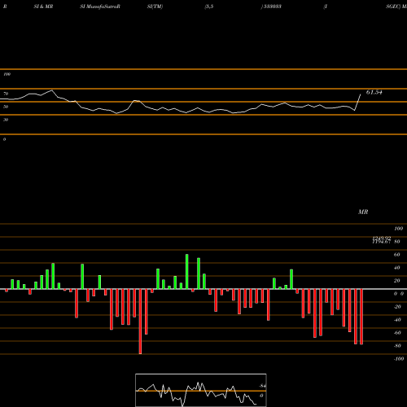
Task: Click the MR label above the histogram
Action: (363, 212)
